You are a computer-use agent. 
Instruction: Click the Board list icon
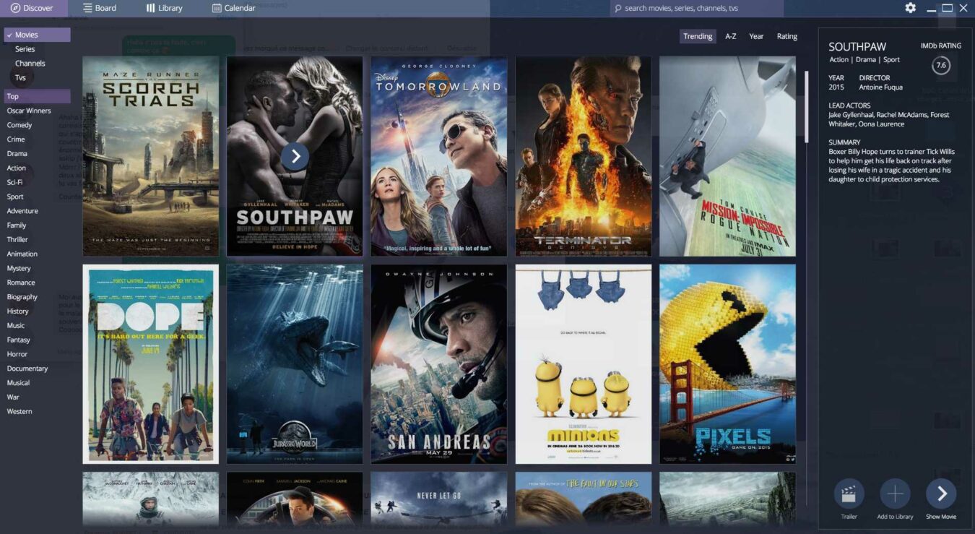(x=87, y=8)
